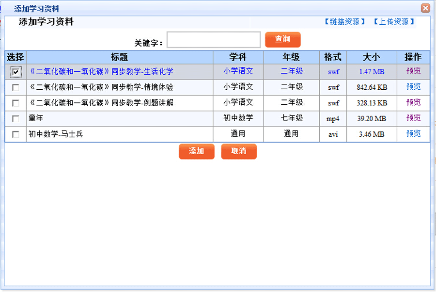Click the 关键字 search input field
436x292 pixels.
click(x=214, y=40)
